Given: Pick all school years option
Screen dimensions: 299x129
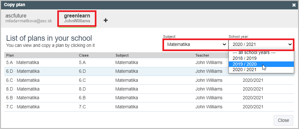Looking at the screenshot, I should click(x=261, y=53).
